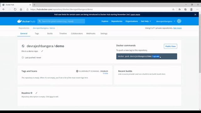Image resolution: width=201 pixels, height=113 pixels.
Task: Reload the page with refresh icon
Action: [15, 9]
